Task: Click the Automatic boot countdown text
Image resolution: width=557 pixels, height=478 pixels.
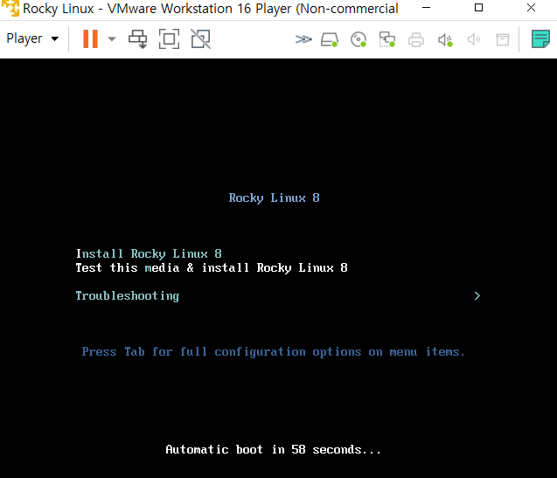Action: coord(273,449)
